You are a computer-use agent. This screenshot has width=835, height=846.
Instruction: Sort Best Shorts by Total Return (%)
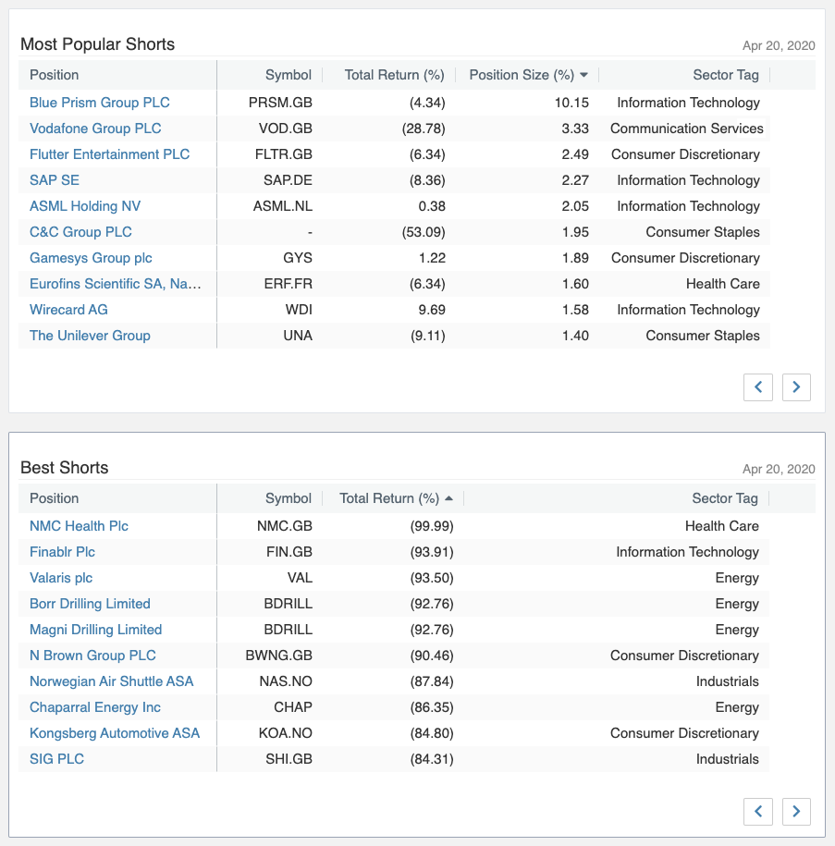pyautogui.click(x=396, y=498)
